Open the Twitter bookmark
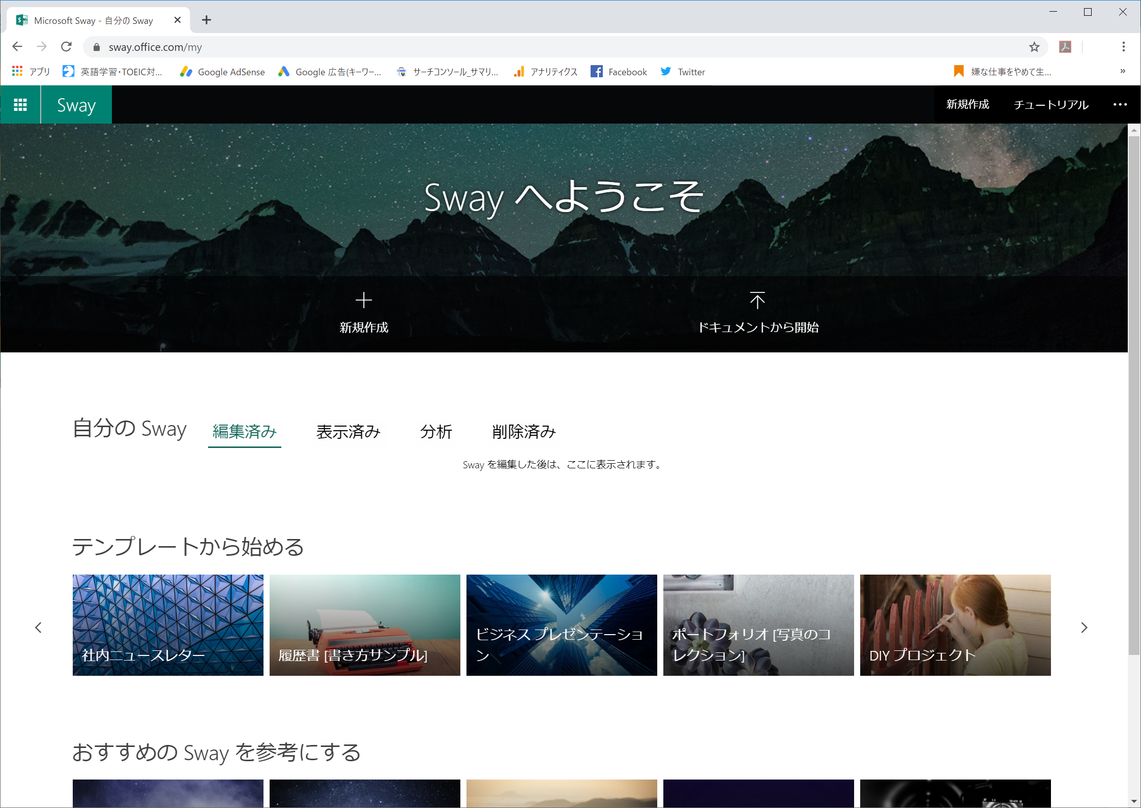1141x808 pixels. (x=683, y=72)
